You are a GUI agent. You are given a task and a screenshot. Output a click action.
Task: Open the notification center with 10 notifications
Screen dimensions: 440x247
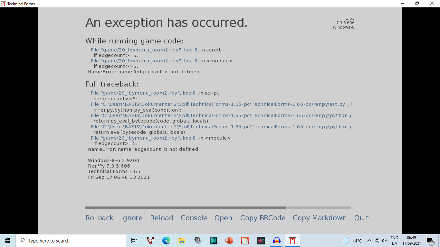coord(430,241)
